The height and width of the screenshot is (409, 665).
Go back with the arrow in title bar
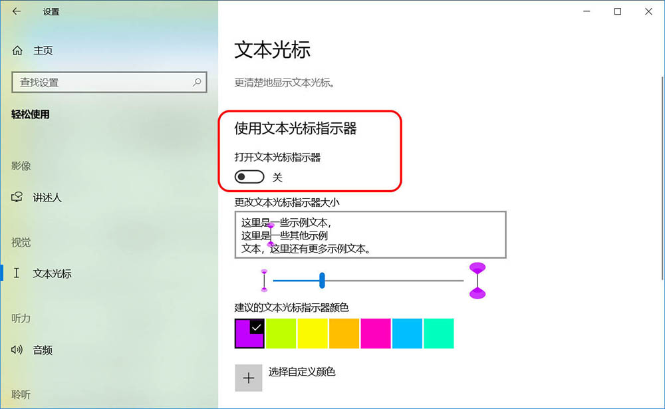pos(17,11)
